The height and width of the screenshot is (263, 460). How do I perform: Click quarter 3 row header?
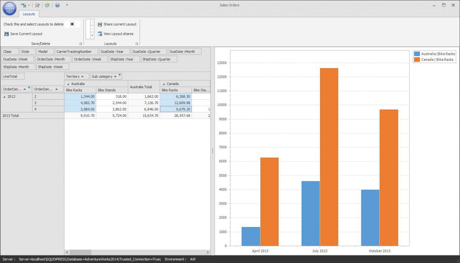[48, 103]
